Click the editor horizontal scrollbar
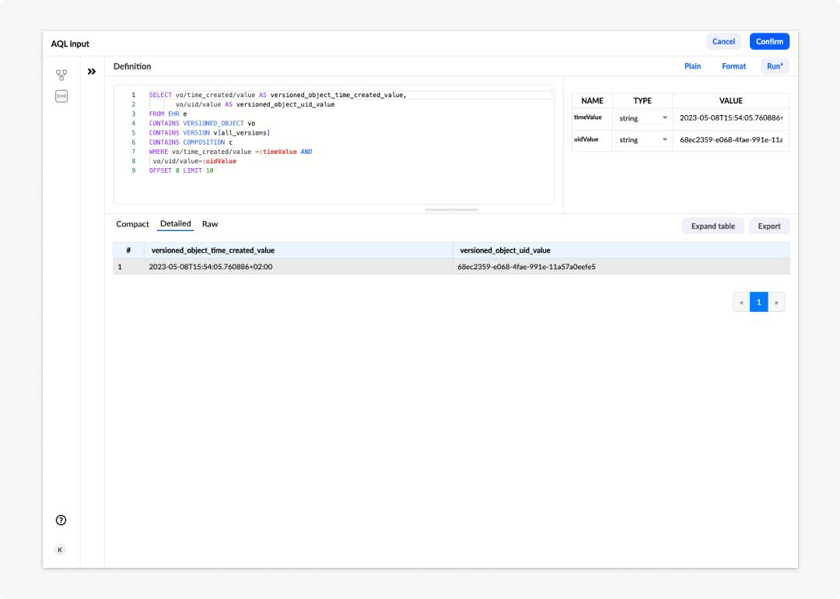This screenshot has height=599, width=840. point(451,209)
